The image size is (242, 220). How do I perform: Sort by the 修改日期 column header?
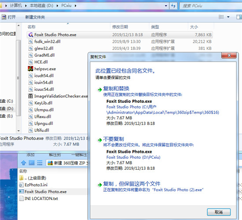(120, 27)
